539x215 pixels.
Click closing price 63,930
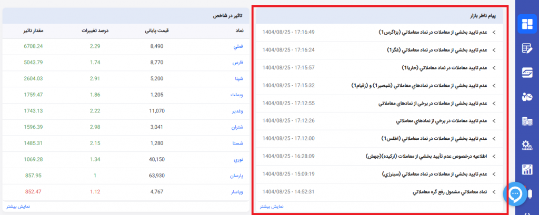(x=157, y=176)
